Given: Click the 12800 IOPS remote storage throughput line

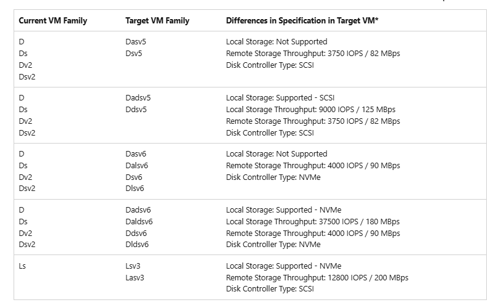Looking at the screenshot, I should coord(317,278).
